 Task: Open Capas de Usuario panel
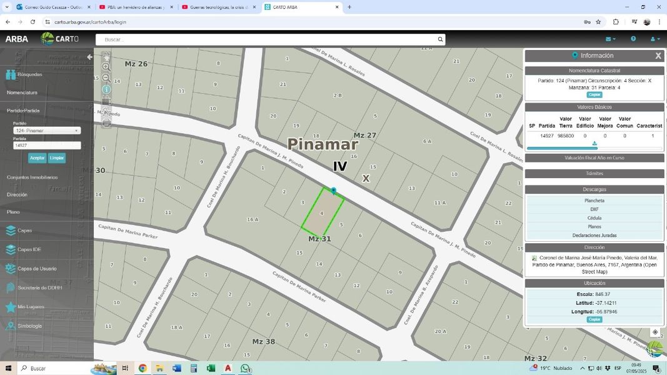pos(31,269)
